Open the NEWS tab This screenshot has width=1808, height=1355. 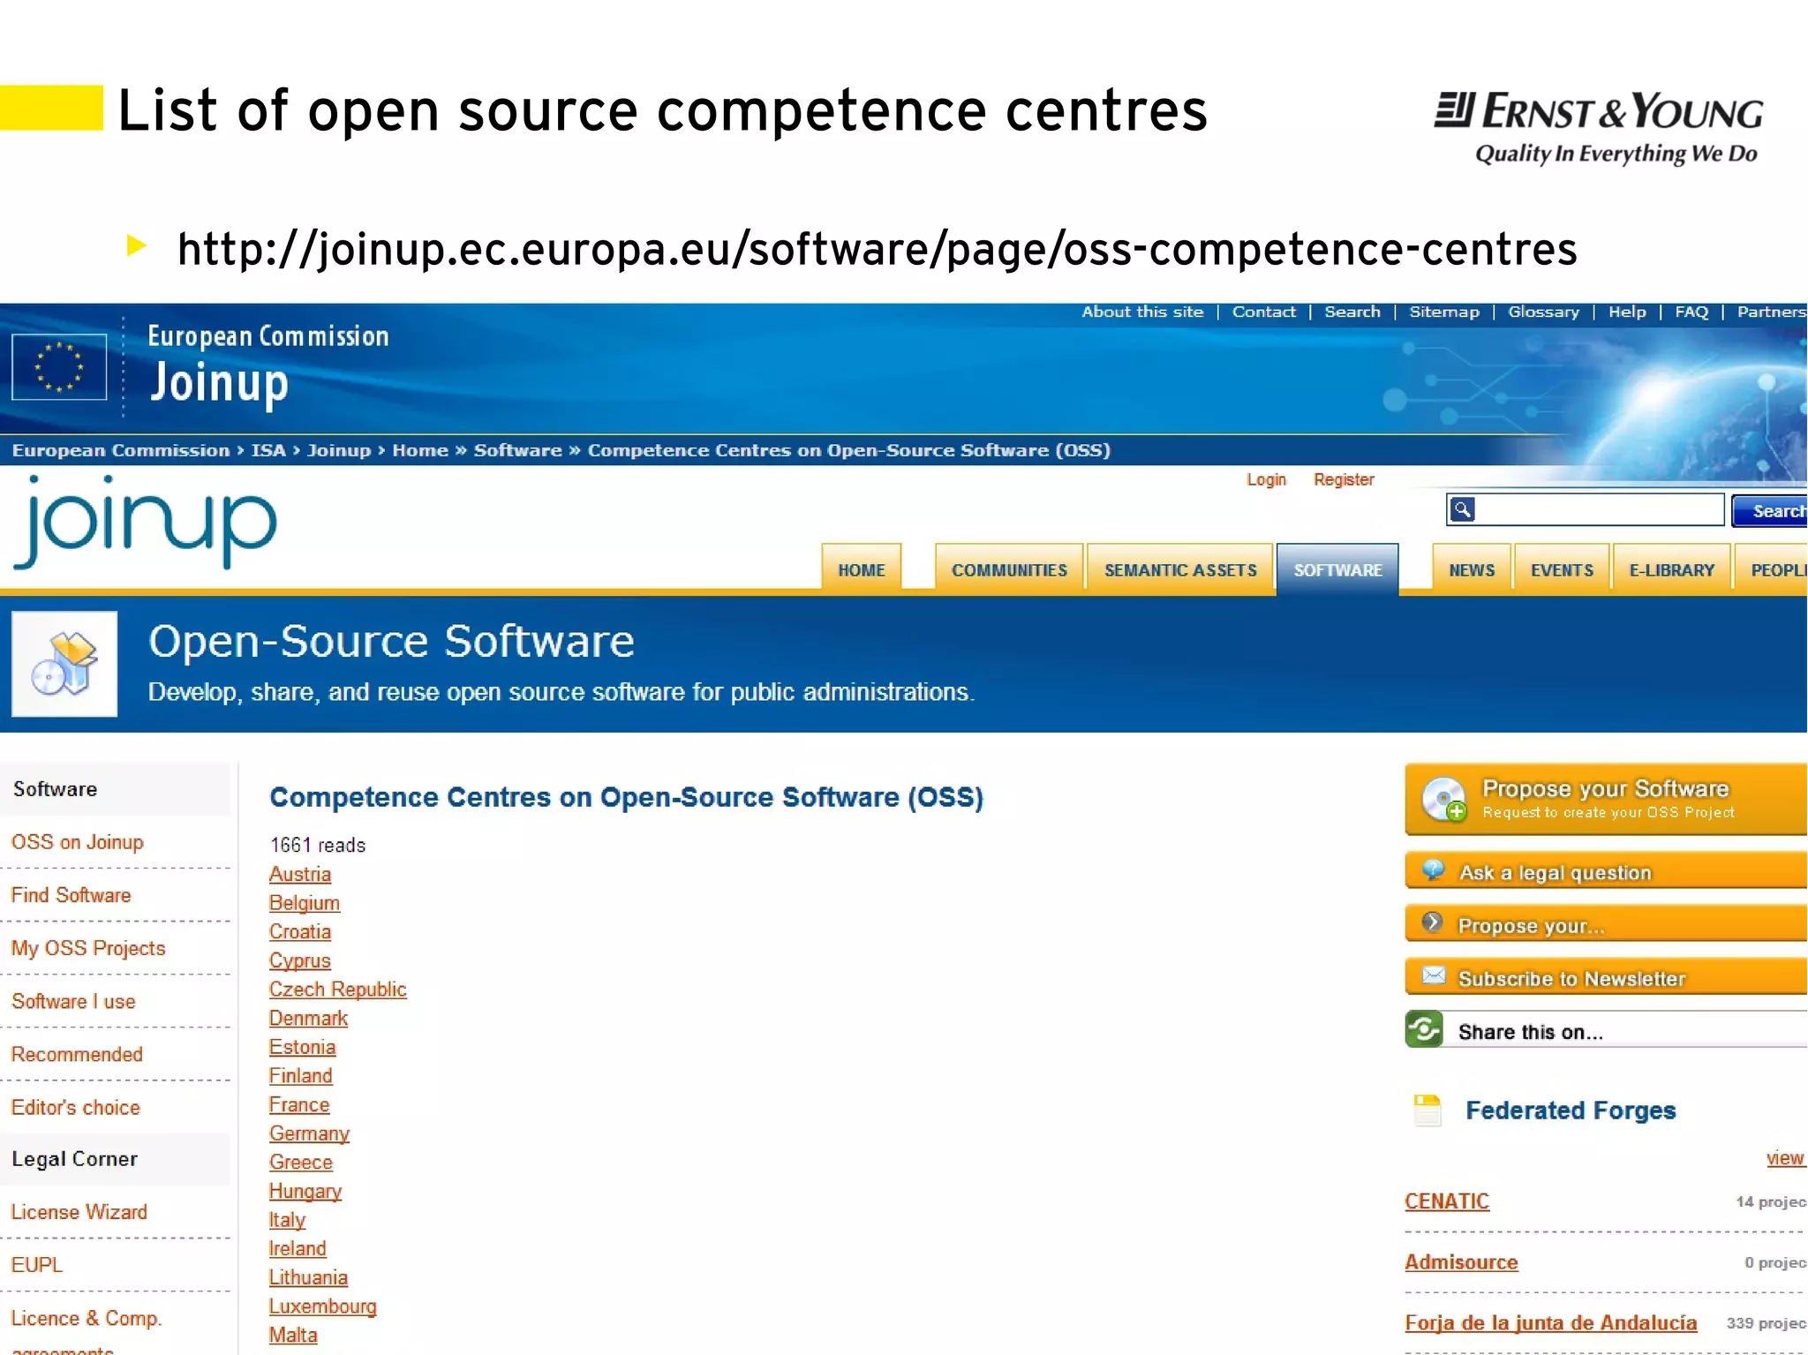[x=1472, y=569]
